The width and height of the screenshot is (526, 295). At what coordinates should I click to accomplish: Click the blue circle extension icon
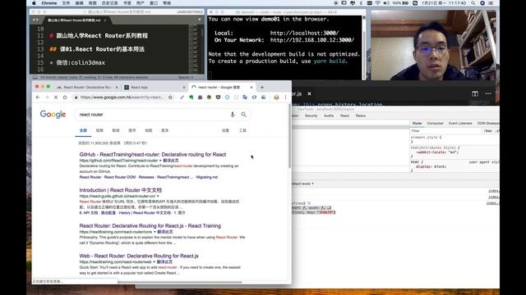point(227,98)
